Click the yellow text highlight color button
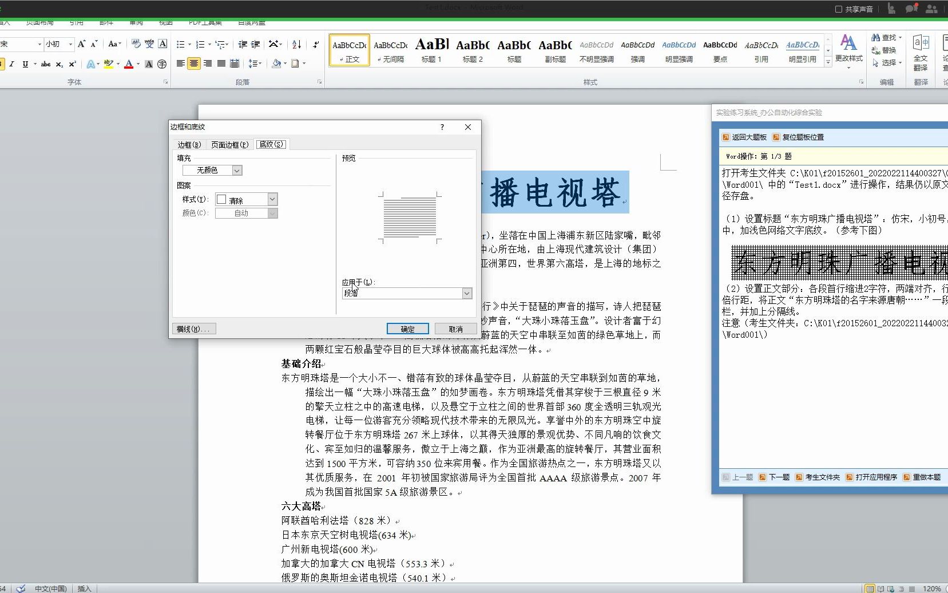948x593 pixels. click(108, 64)
